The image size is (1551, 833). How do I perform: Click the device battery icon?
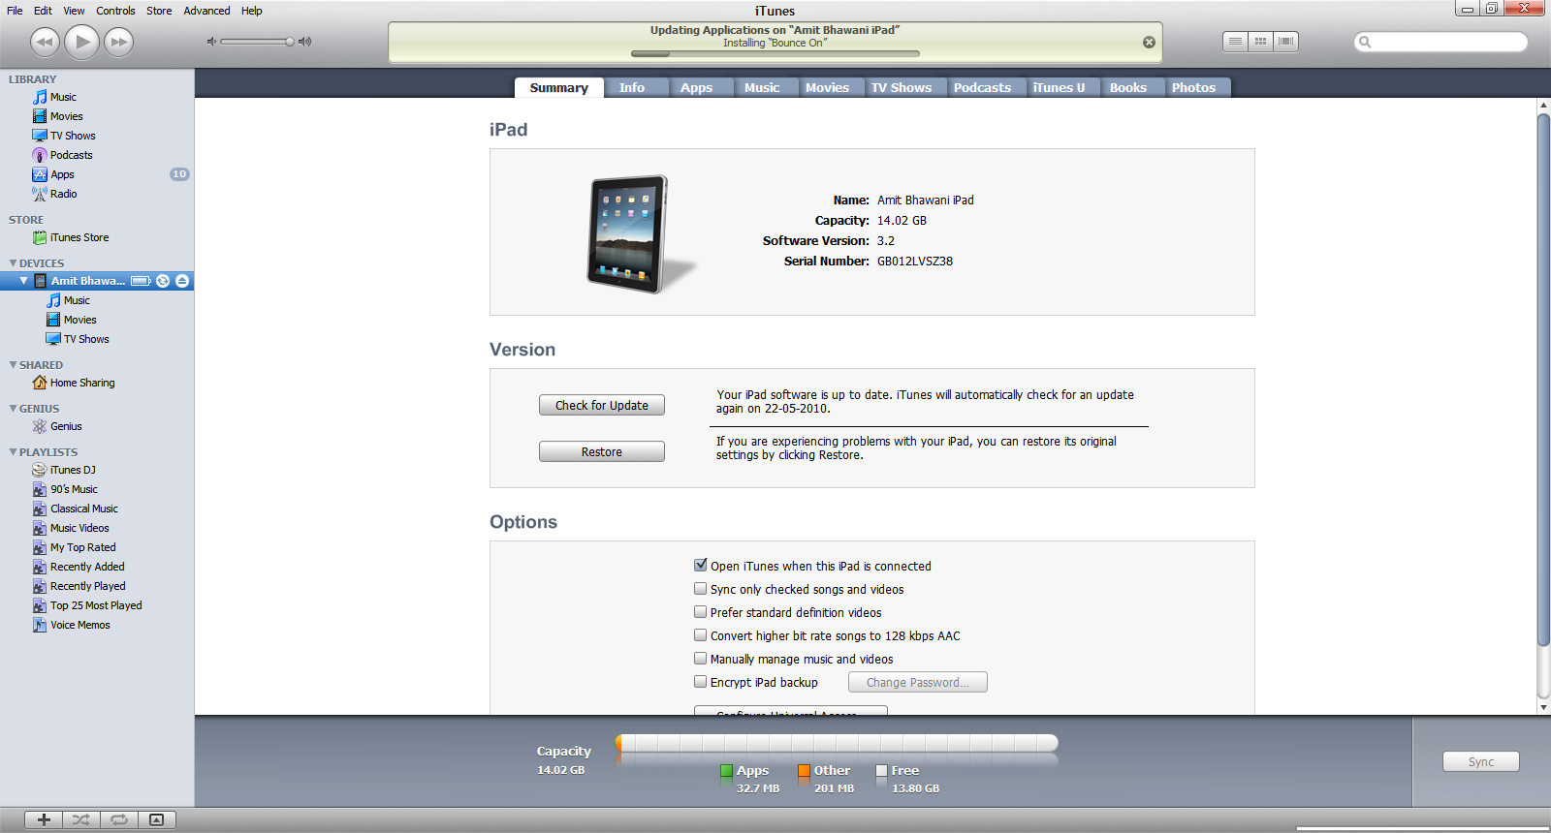[x=141, y=281]
